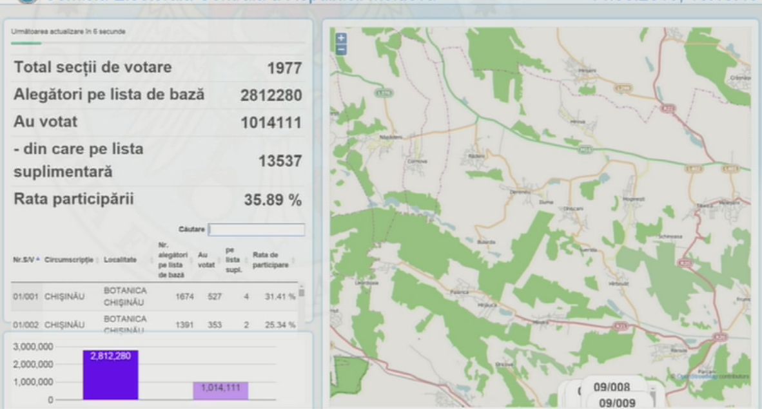
Task: Click the dark purple 2,812,280 chart bar
Action: pyautogui.click(x=110, y=375)
